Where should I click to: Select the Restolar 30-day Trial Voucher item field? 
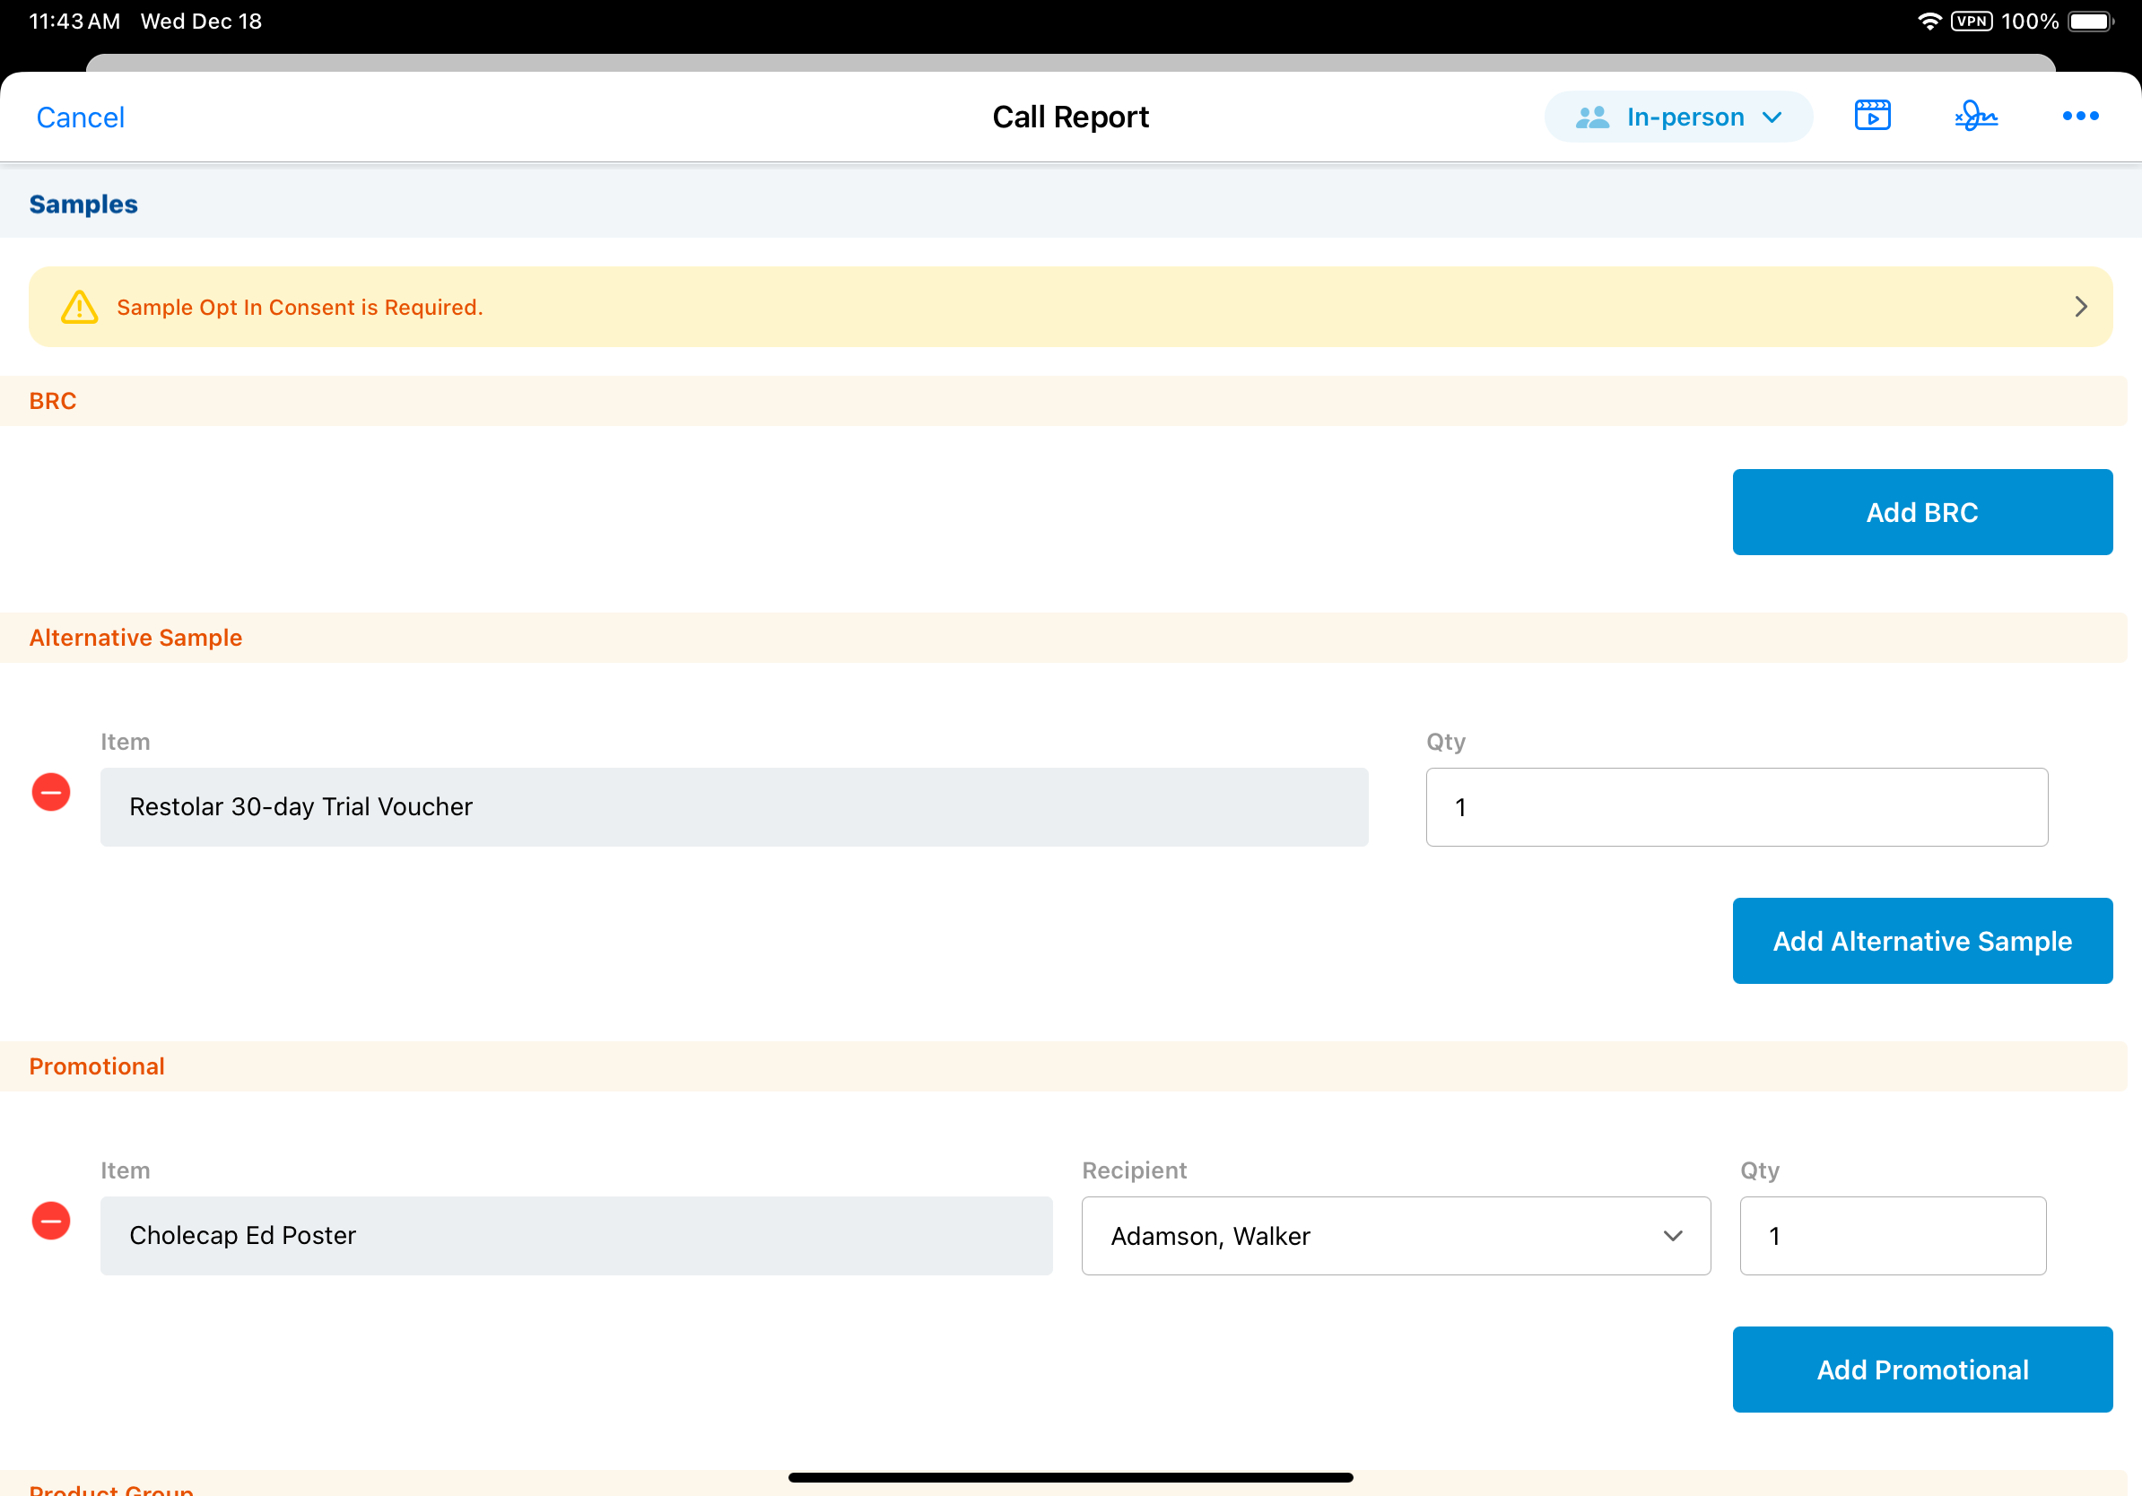pyautogui.click(x=733, y=807)
